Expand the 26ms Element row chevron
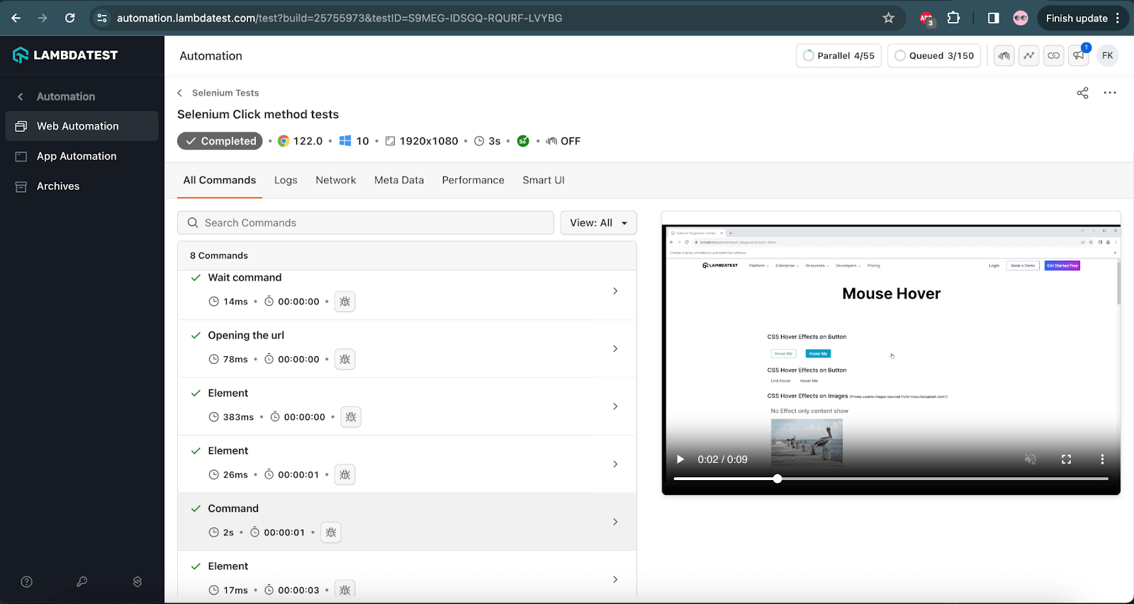 [615, 464]
